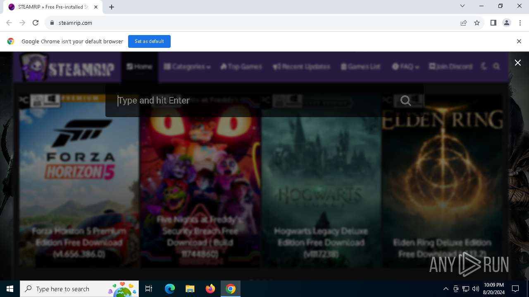Click the search overlay close X icon
Viewport: 529px width, 297px height.
(517, 63)
